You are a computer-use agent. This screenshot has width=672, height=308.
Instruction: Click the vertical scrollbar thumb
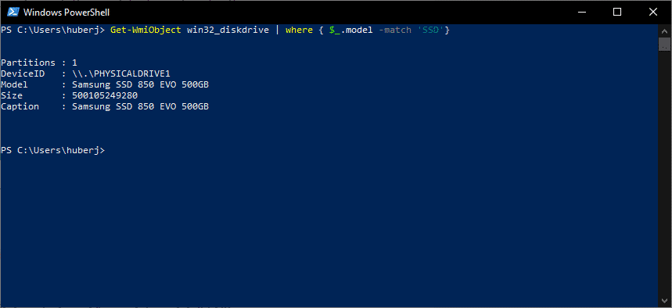[x=664, y=44]
